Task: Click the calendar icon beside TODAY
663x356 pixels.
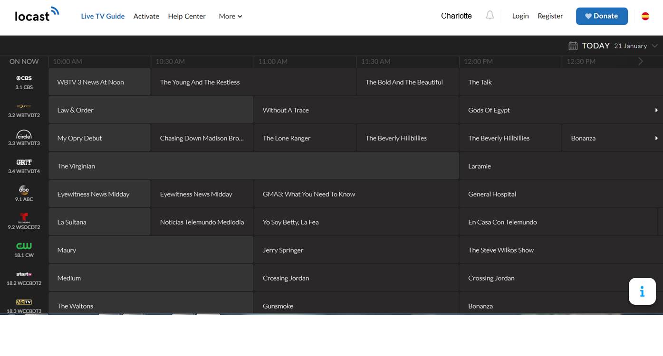Action: [573, 46]
